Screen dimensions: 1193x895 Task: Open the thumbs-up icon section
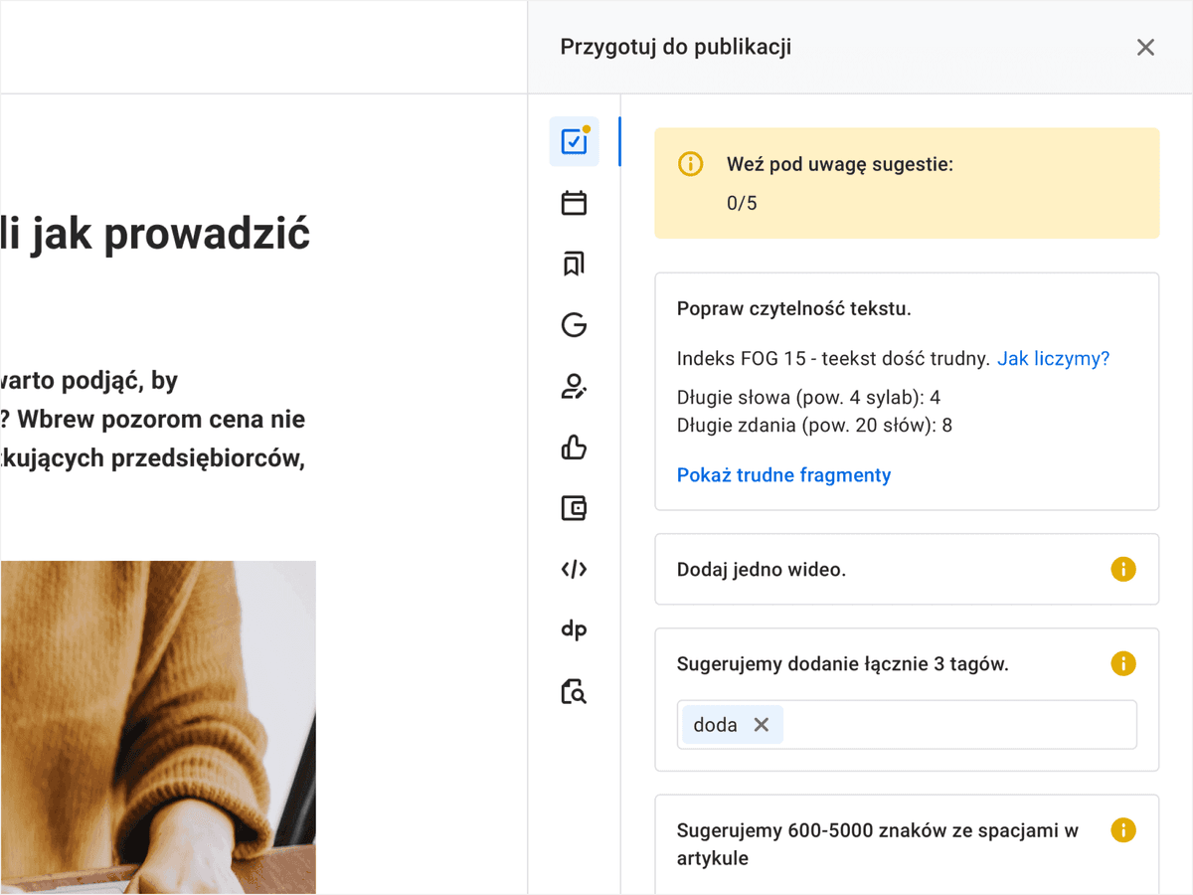pos(574,447)
